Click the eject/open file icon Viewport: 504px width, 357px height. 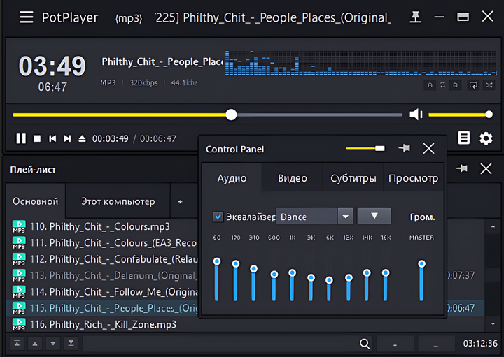(82, 138)
